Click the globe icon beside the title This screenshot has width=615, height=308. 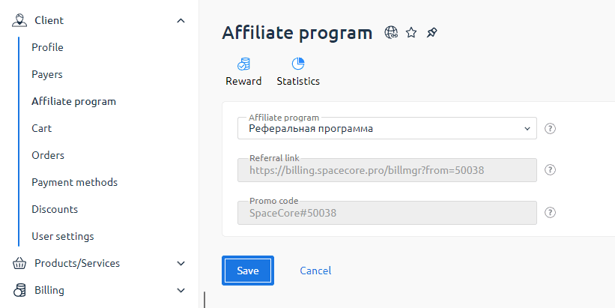point(391,32)
